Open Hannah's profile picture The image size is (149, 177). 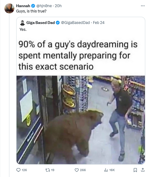click(9, 8)
